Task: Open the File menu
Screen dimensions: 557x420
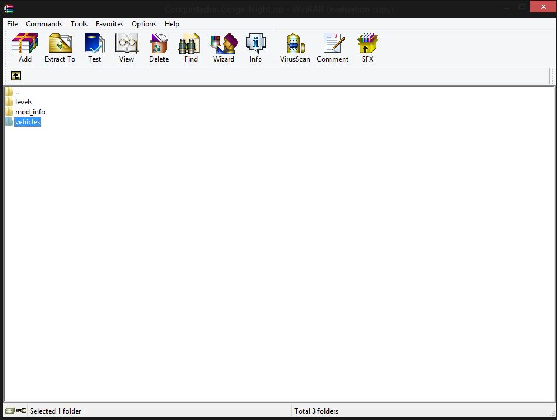Action: [x=12, y=24]
